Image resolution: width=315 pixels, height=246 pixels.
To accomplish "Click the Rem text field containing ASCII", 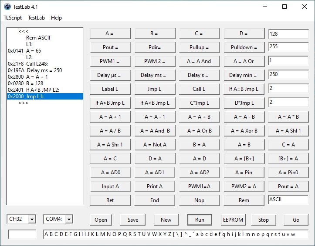I will (x=288, y=200).
